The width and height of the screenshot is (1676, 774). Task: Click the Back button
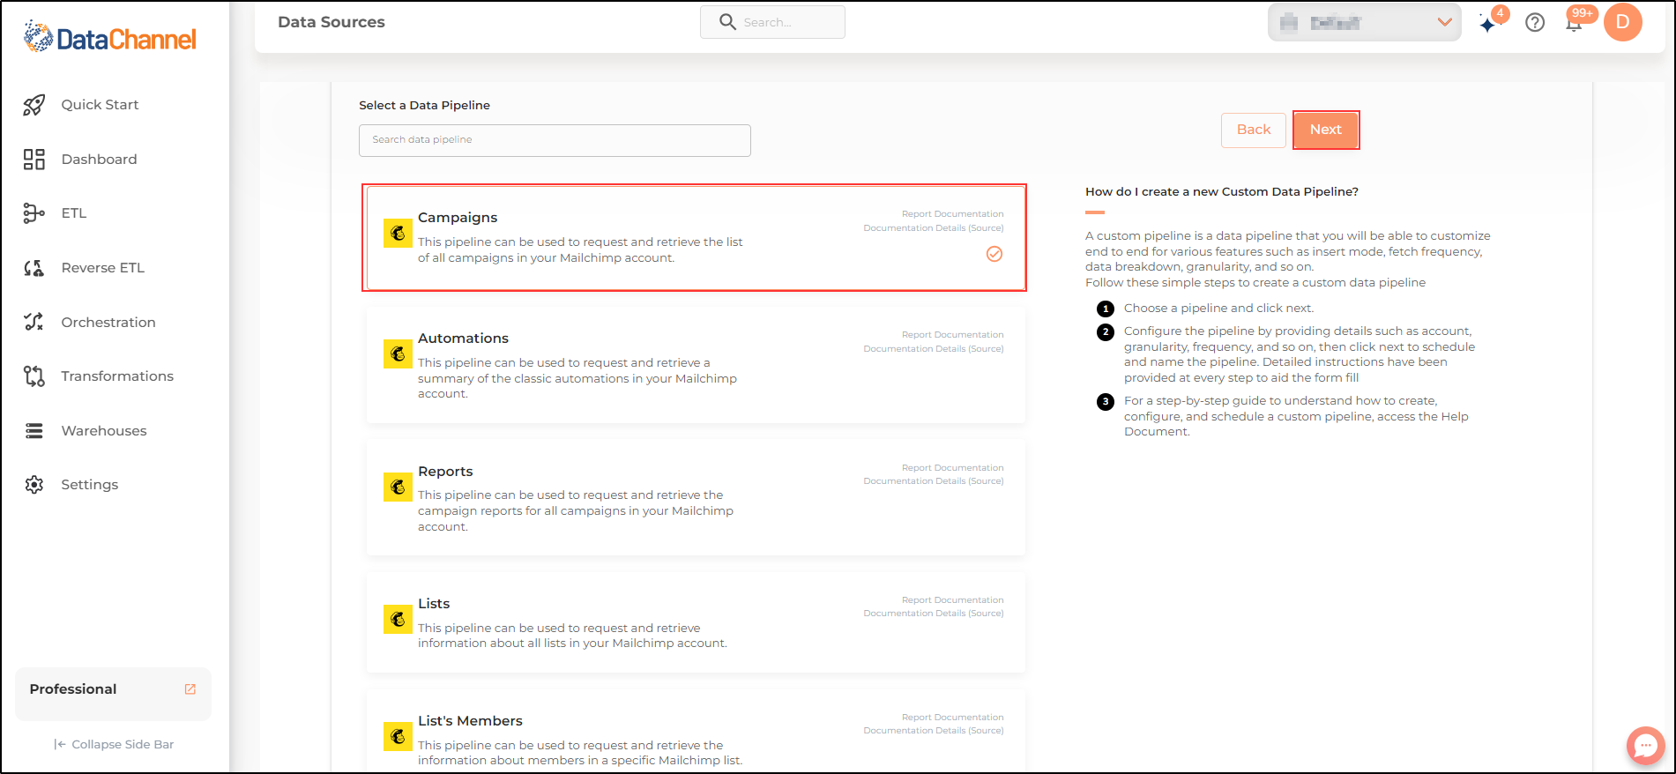coord(1254,130)
